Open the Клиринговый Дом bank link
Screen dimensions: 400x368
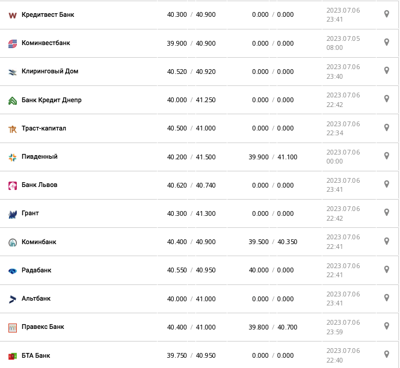(x=50, y=72)
